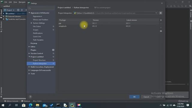Open the View menu
This screenshot has height=108, width=192.
[15, 2]
